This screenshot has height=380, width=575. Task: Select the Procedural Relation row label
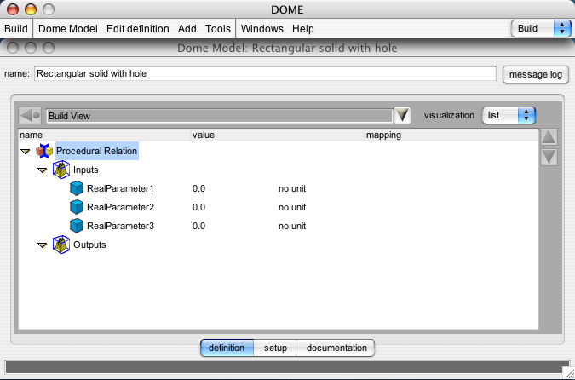tap(97, 151)
